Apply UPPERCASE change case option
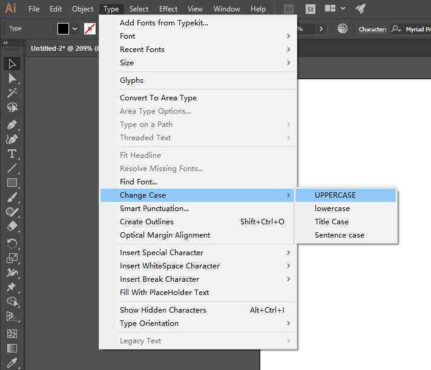This screenshot has height=370, width=431. [x=346, y=195]
